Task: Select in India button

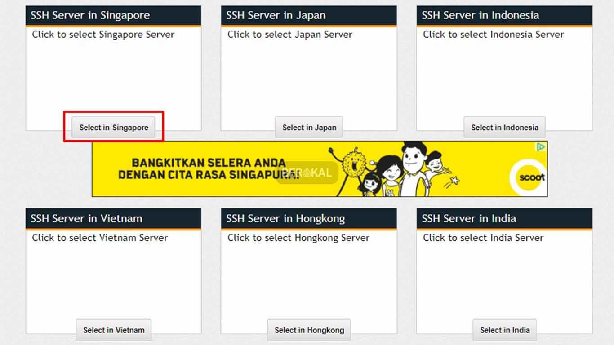Action: [x=504, y=330]
